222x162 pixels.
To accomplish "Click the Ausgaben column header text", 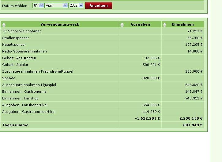I will (140, 24).
